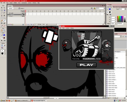Select the Free Transform tool
Screen dimensions: 127x102
pos(2,10)
